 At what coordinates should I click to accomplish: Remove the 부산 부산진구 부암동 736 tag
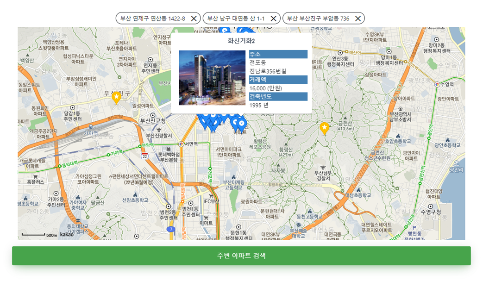coord(357,18)
